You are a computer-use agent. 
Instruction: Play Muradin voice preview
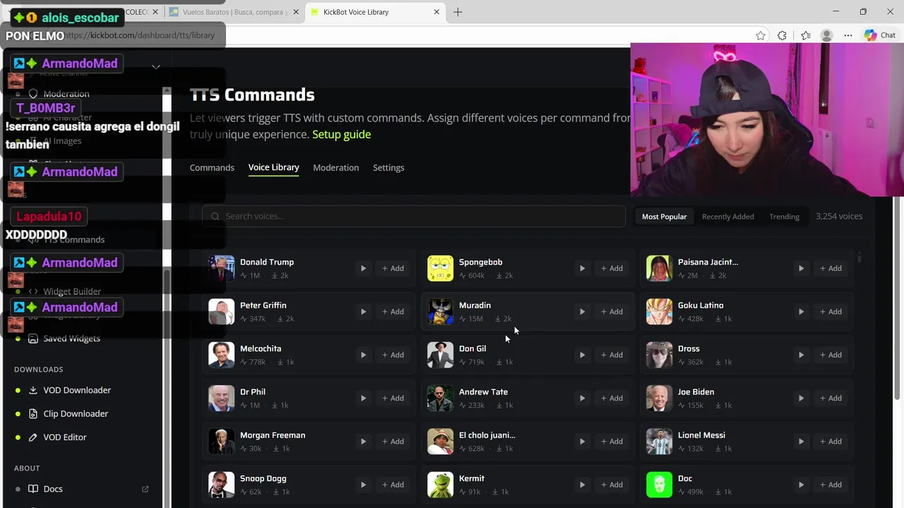582,311
